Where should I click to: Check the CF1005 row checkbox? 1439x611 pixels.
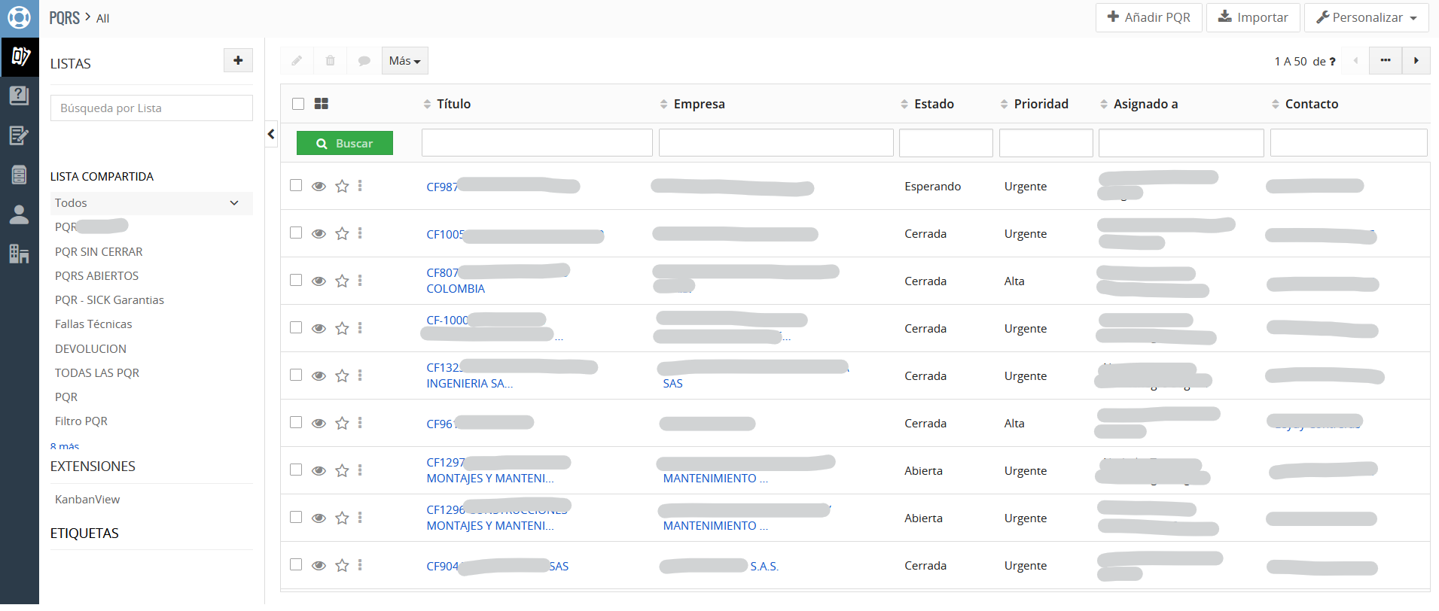tap(296, 233)
